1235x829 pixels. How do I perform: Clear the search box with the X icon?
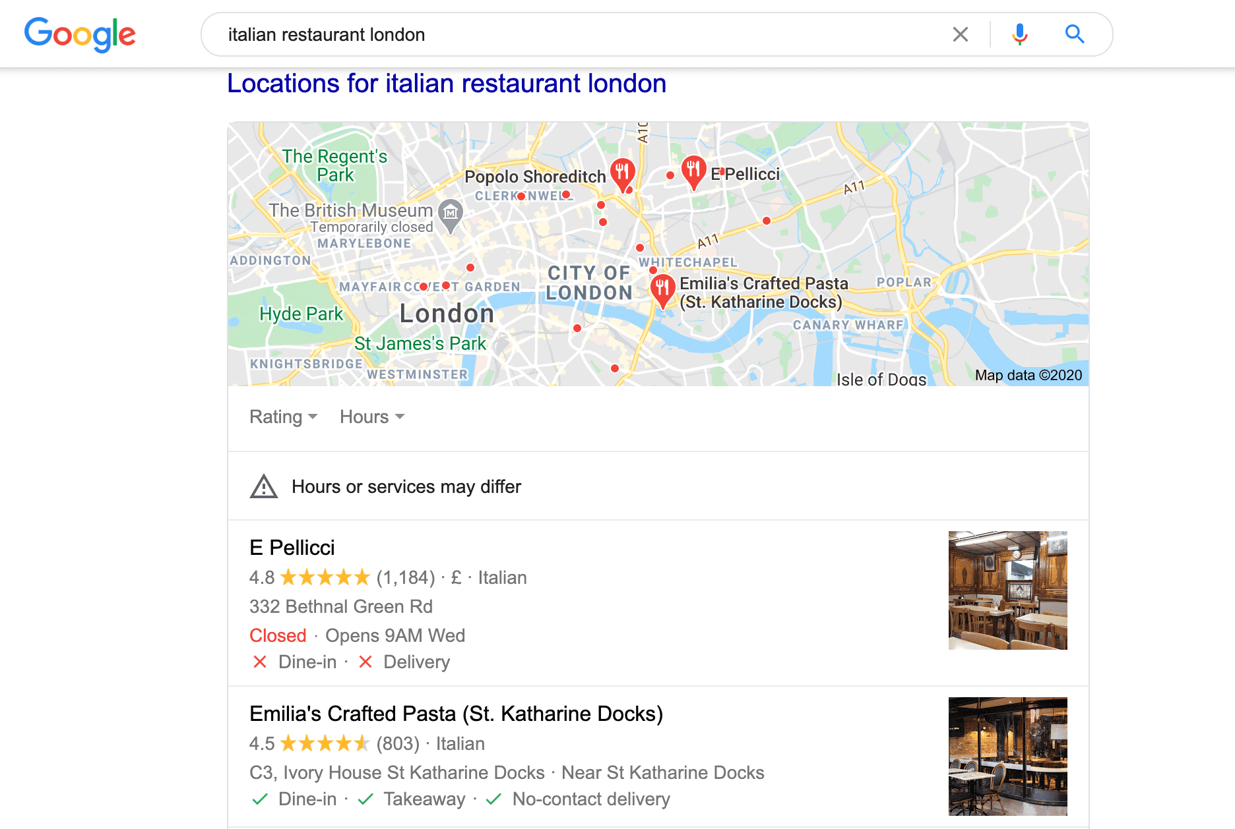tap(961, 34)
